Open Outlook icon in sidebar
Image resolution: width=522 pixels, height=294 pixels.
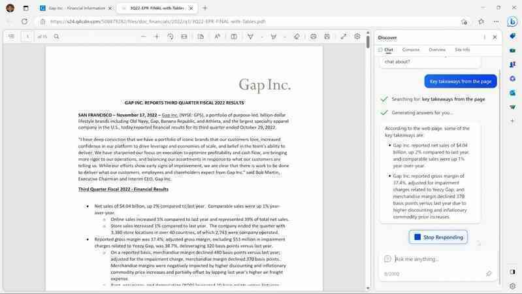513,93
